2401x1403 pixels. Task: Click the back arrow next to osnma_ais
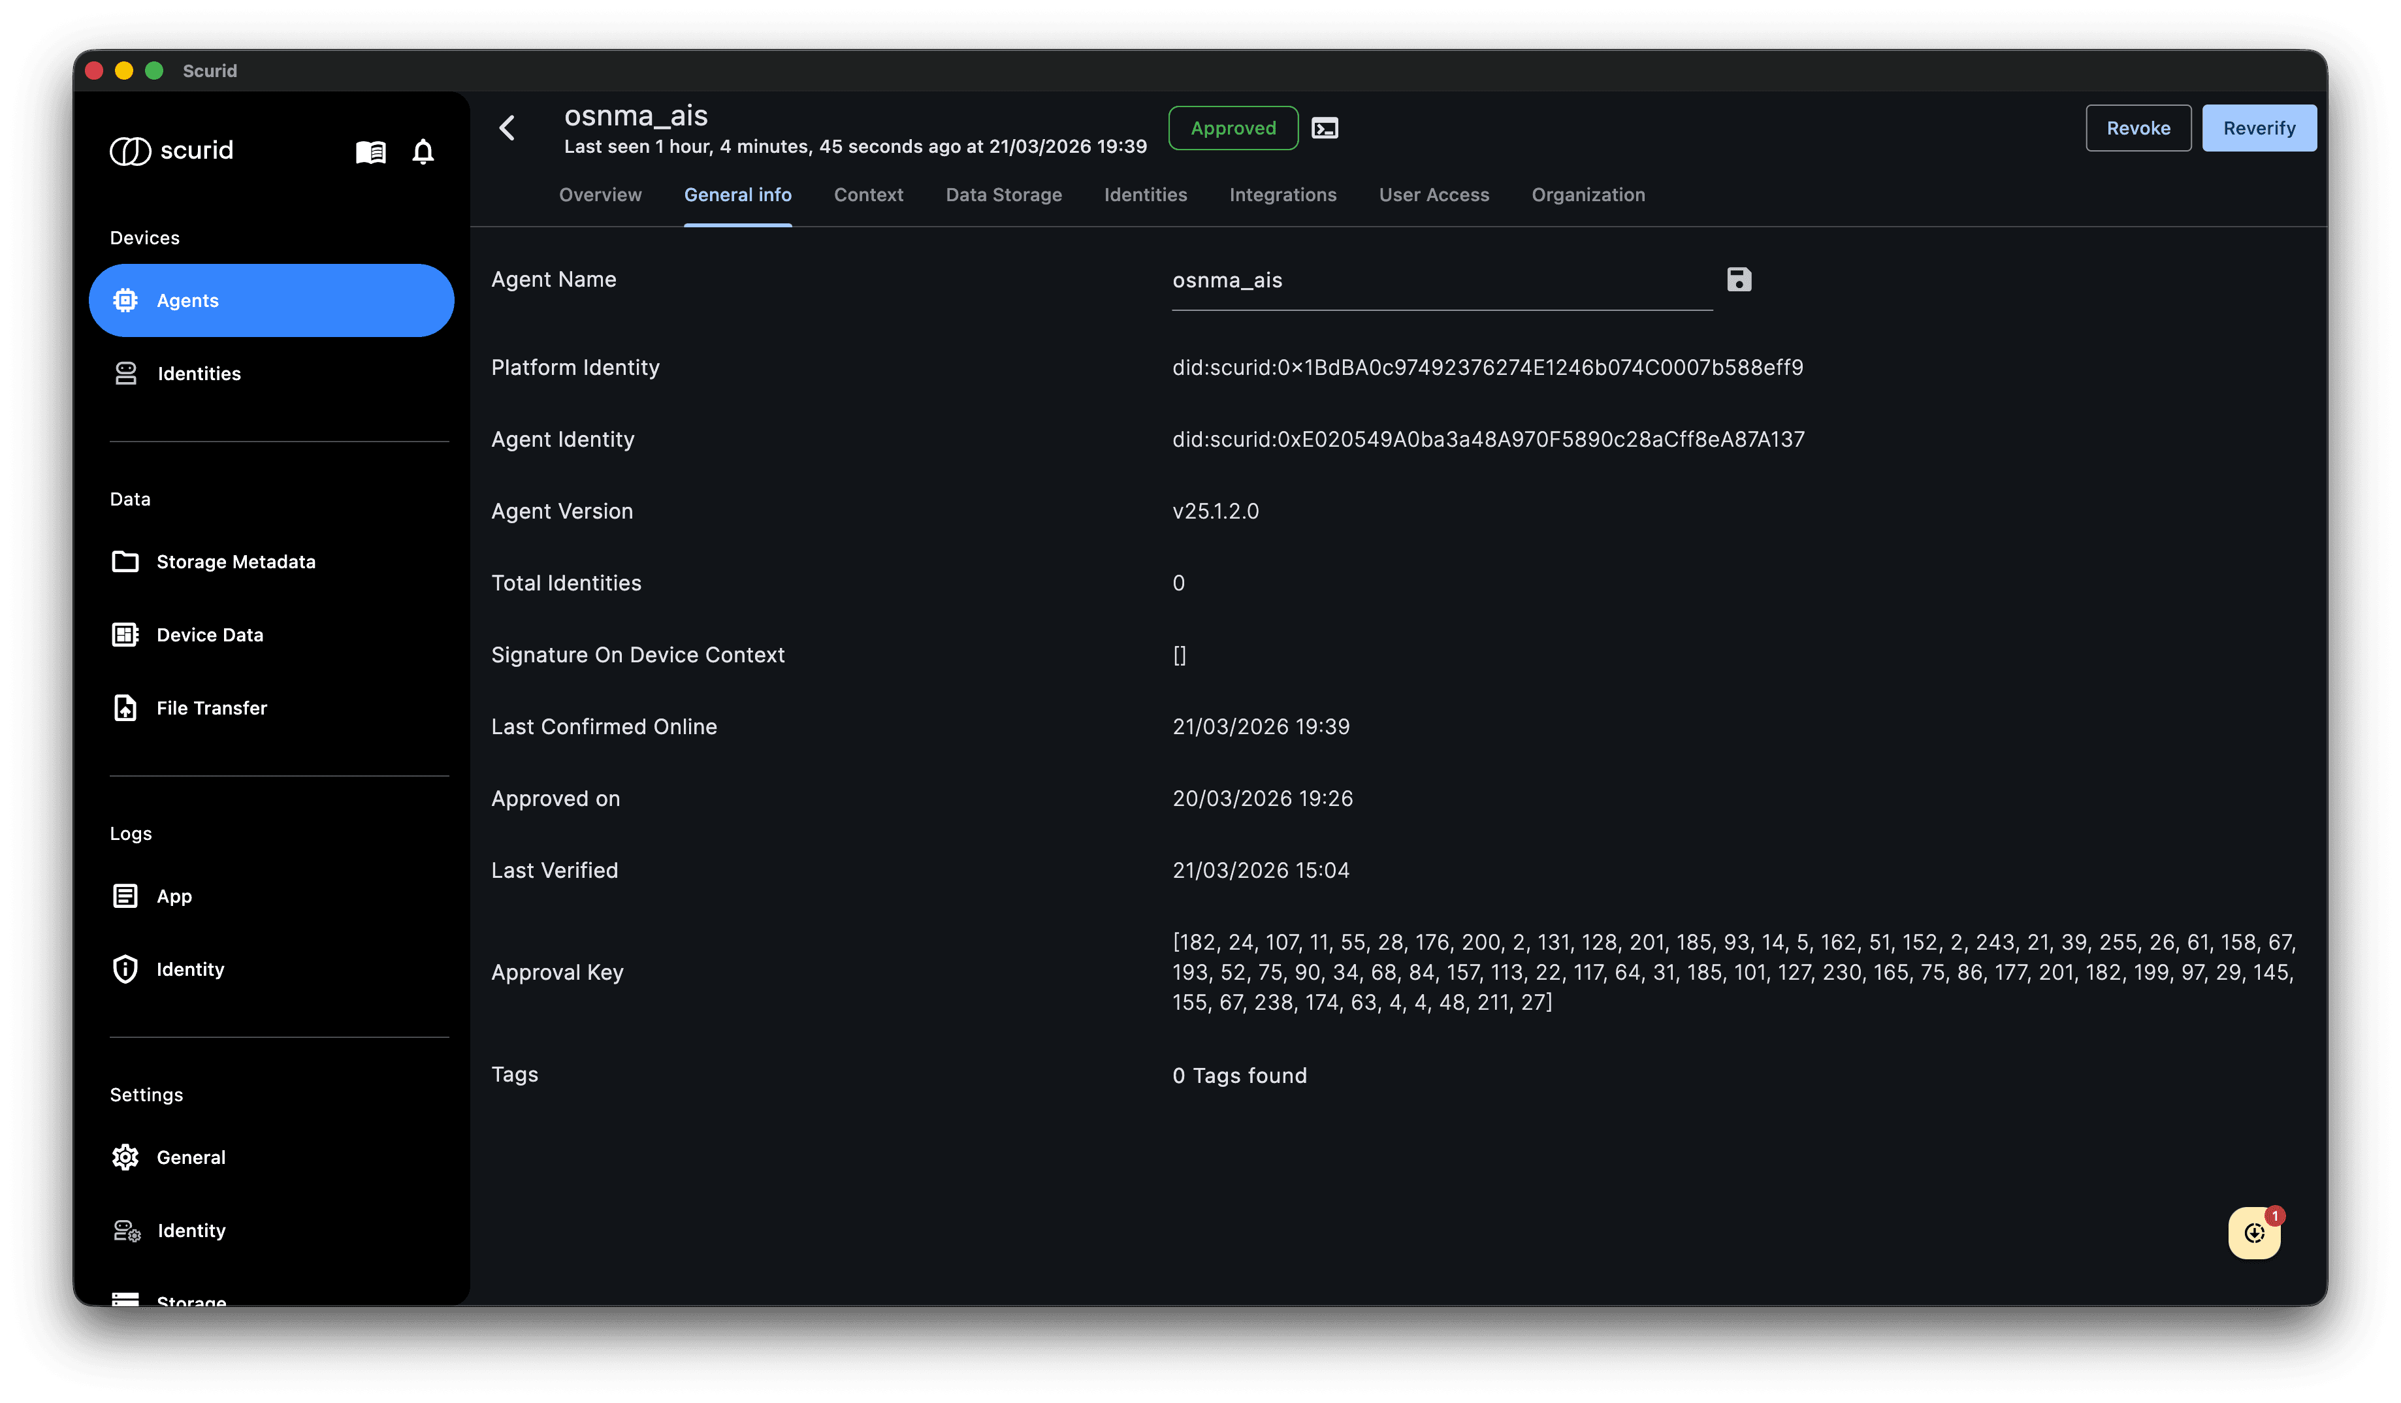click(x=506, y=127)
